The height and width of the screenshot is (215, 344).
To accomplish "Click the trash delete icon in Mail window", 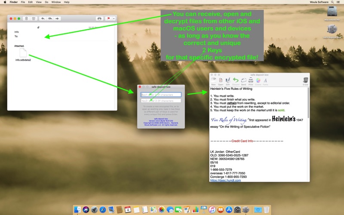I will pos(26,18).
